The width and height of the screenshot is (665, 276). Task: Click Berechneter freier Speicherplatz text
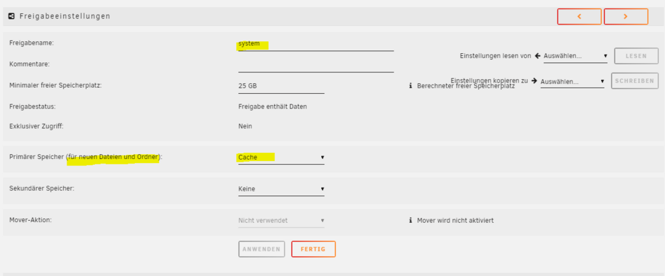coord(465,86)
